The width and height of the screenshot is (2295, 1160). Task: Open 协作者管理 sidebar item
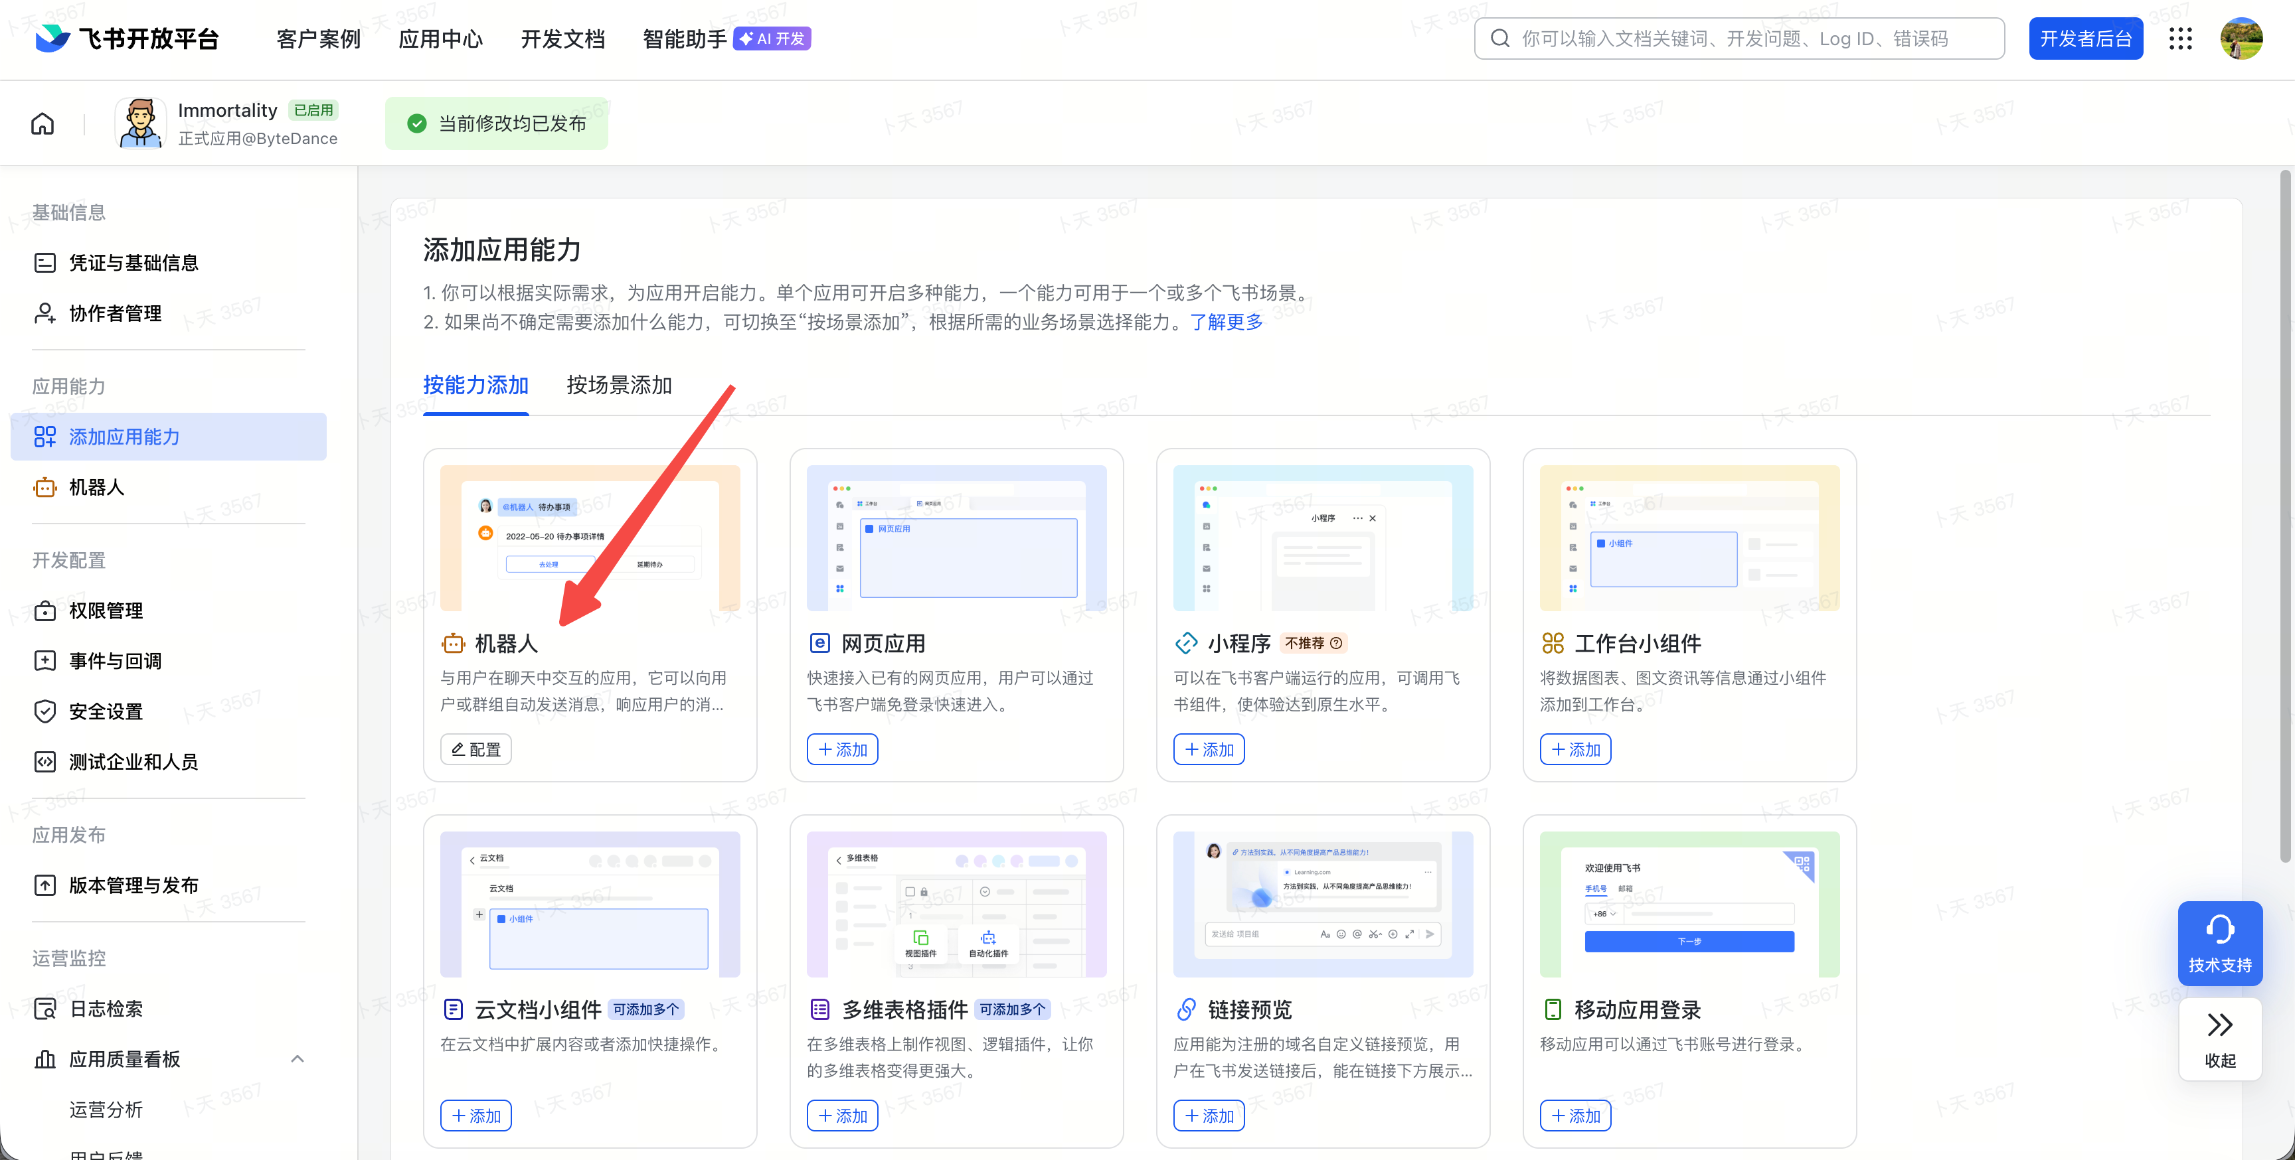(169, 313)
